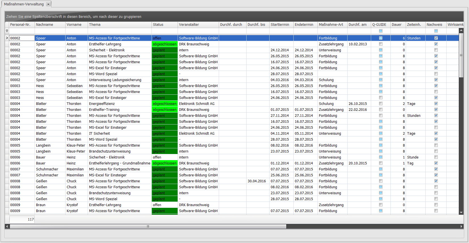Toggle Q-GUIDE filter checkbox in the filter row
Viewport: 469px width, 243px height.
(x=381, y=31)
